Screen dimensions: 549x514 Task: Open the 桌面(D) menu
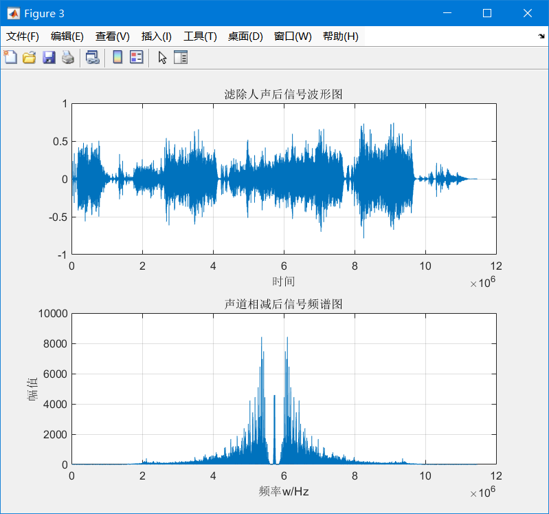[x=245, y=36]
